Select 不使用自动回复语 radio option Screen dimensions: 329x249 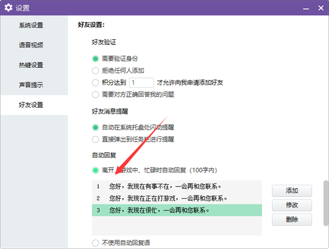[x=95, y=242]
